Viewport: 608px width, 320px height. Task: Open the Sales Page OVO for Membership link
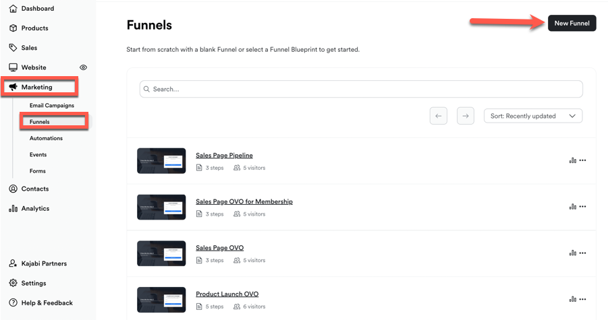click(244, 201)
